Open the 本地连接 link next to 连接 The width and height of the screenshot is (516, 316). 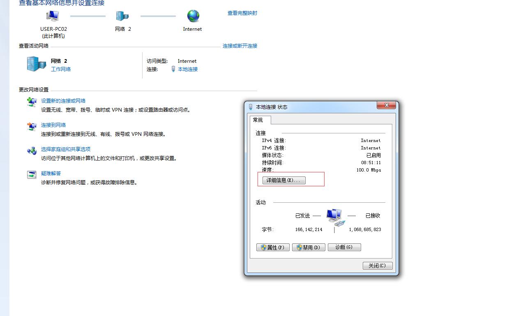tap(188, 69)
